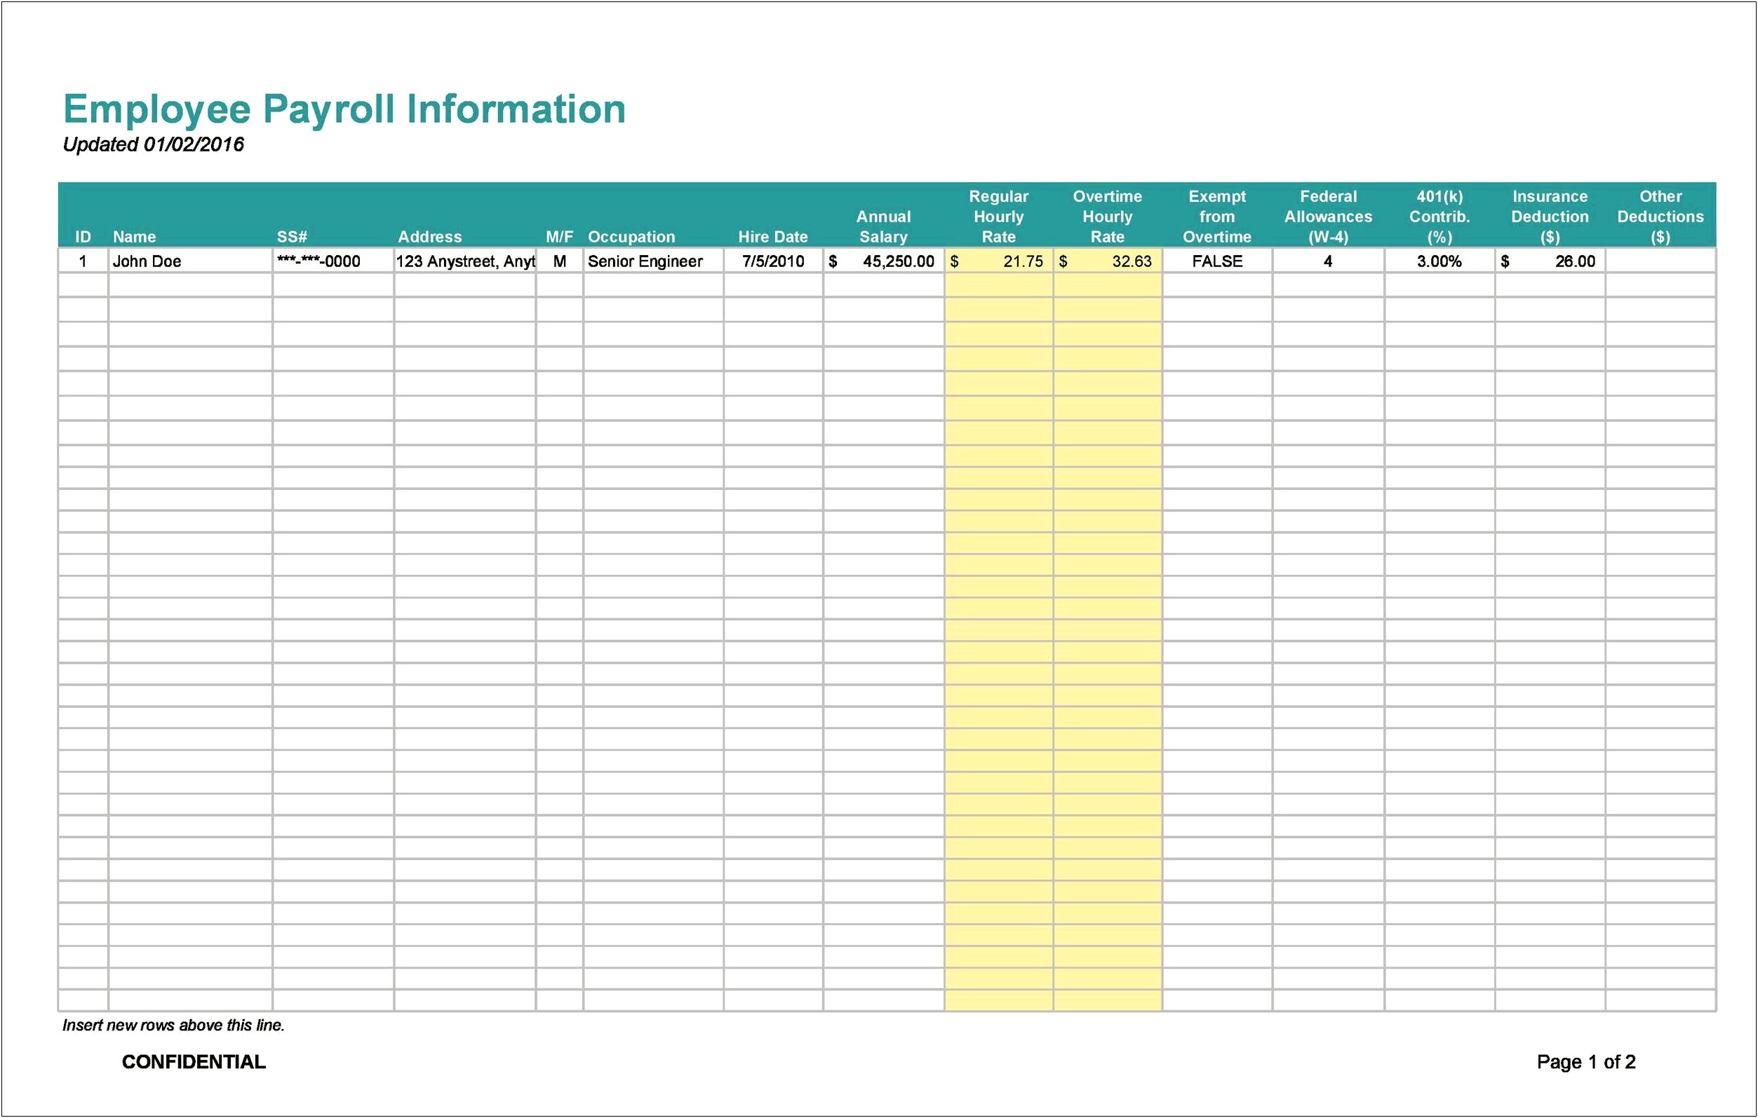1758x1118 pixels.
Task: Select the John Doe name cell
Action: [x=191, y=261]
